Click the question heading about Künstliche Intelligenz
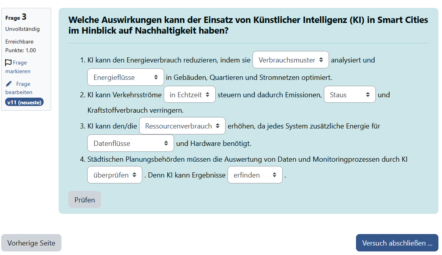442x255 pixels. point(248,25)
